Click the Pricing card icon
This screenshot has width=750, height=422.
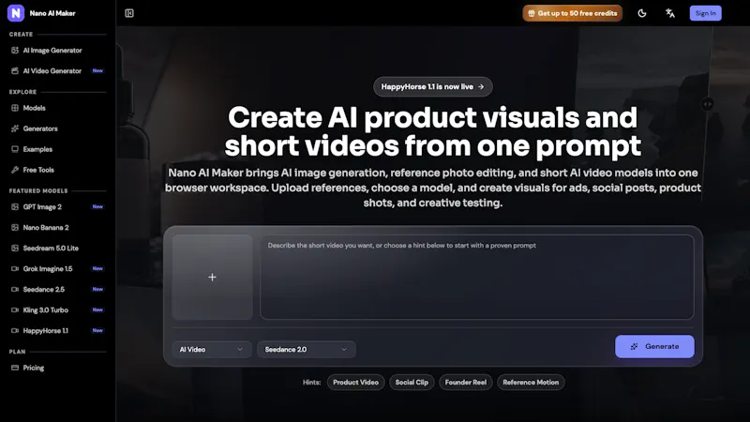pos(15,368)
